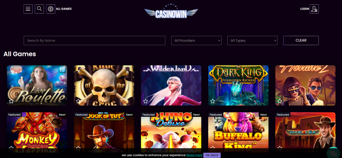Open the Login user icon
The height and width of the screenshot is (158, 342).
(x=314, y=9)
